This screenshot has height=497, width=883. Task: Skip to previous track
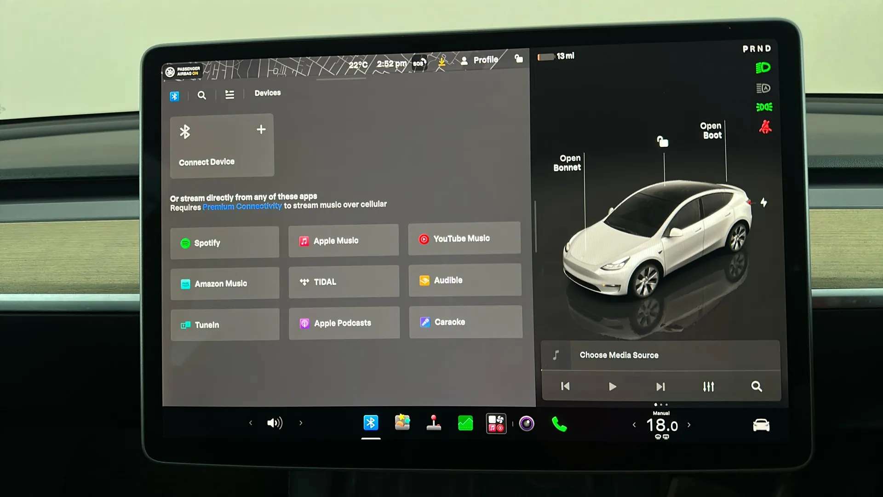pyautogui.click(x=565, y=387)
